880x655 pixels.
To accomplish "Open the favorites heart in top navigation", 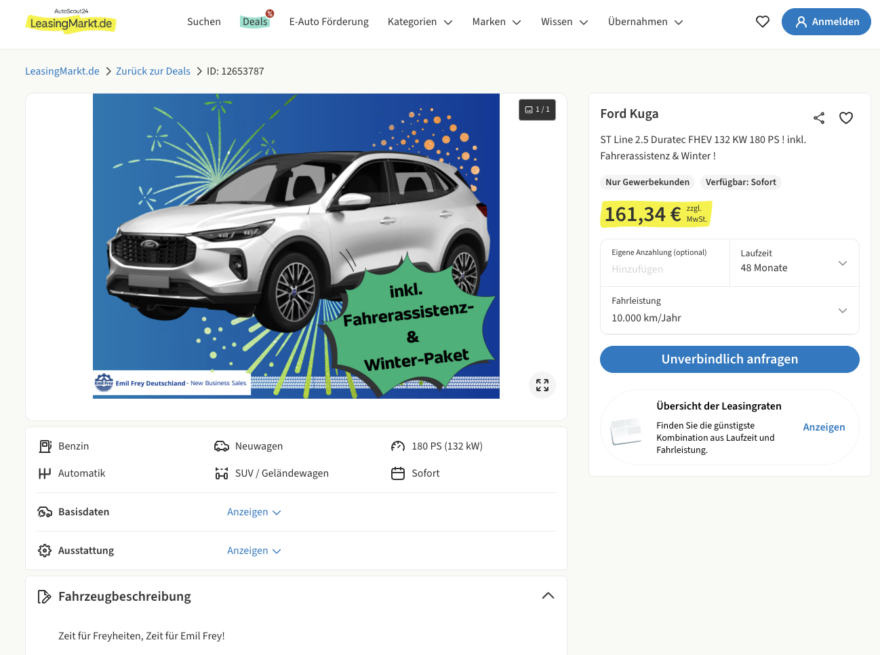I will 763,22.
